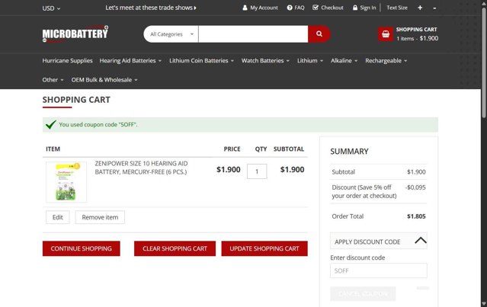
Task: Click the discount code field containing SOFF
Action: tap(379, 270)
